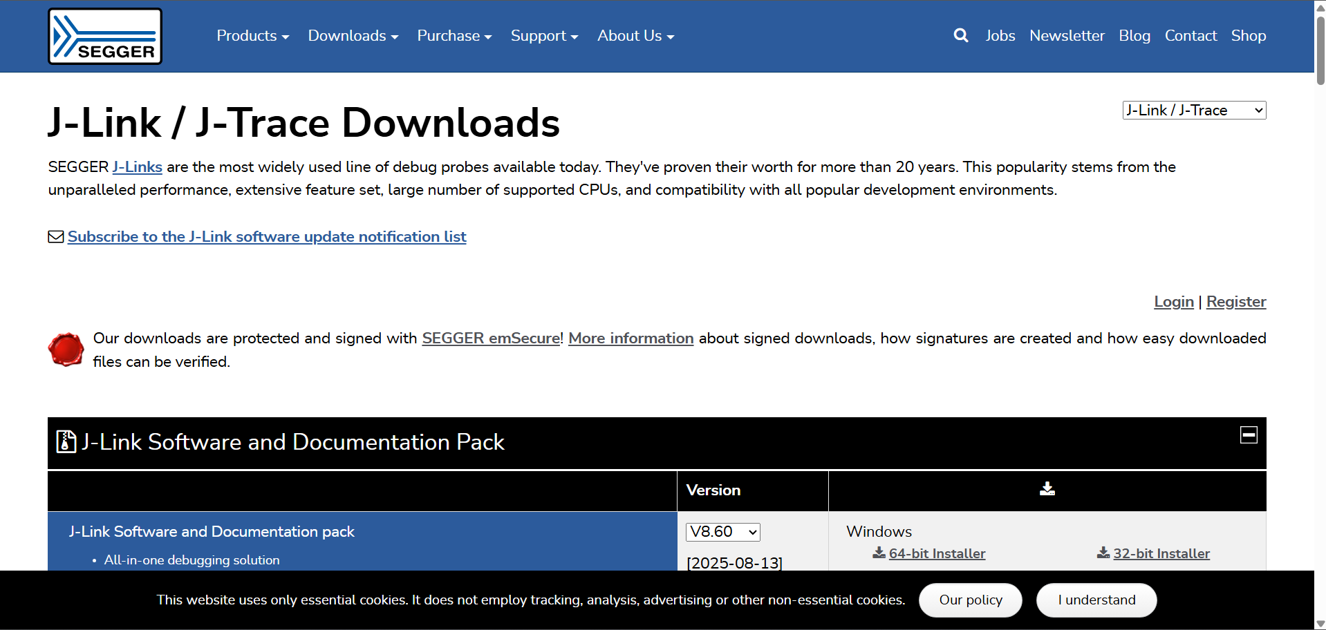Viewport: 1326px width, 630px height.
Task: Open the Newsletter page
Action: coord(1067,36)
